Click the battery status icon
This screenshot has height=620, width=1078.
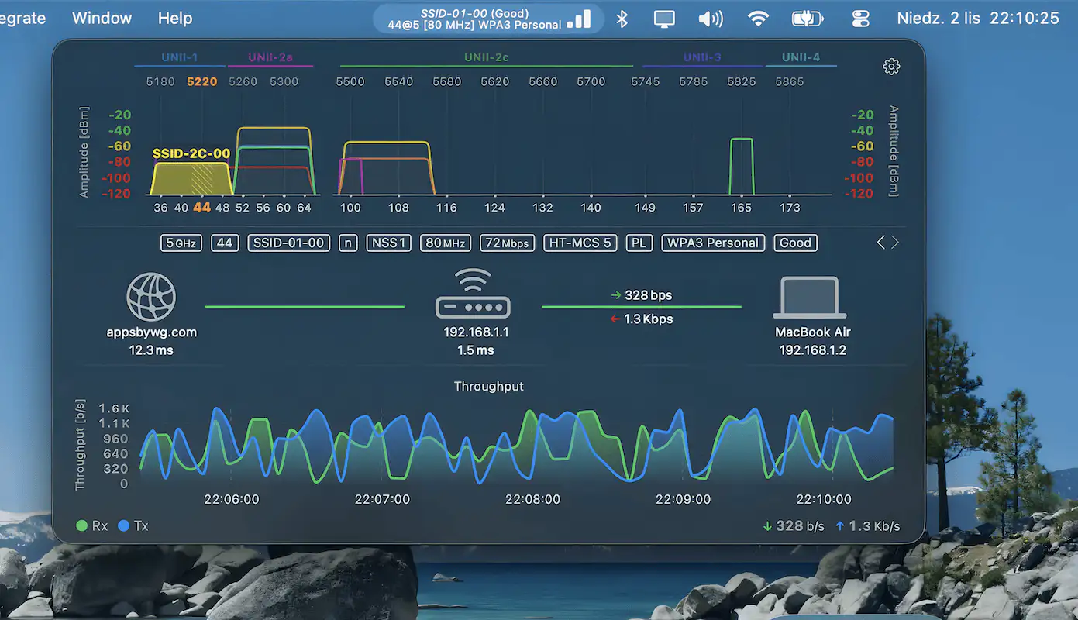point(808,19)
